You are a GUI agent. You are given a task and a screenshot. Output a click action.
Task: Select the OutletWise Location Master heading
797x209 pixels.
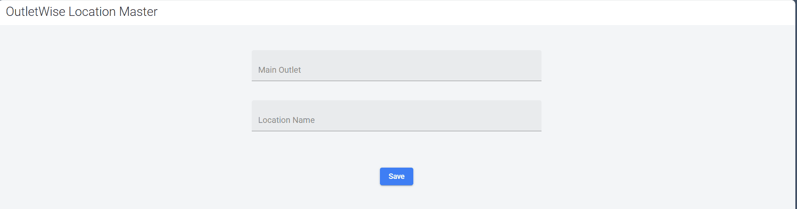coord(82,12)
